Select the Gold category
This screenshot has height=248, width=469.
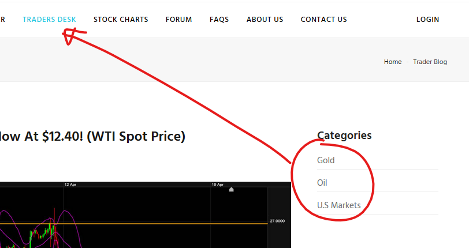326,160
